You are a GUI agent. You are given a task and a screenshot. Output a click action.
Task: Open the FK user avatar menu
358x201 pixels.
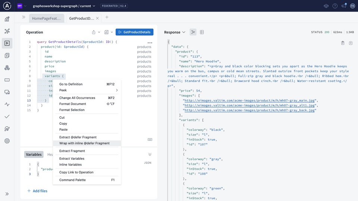click(x=352, y=6)
